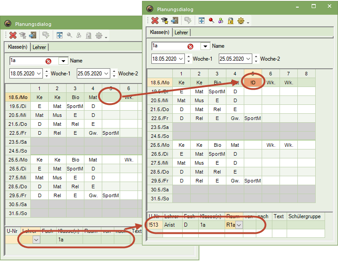Screen dimensions: 338x261
Task: Click !513 lesson number in the details row
Action: [x=155, y=225]
